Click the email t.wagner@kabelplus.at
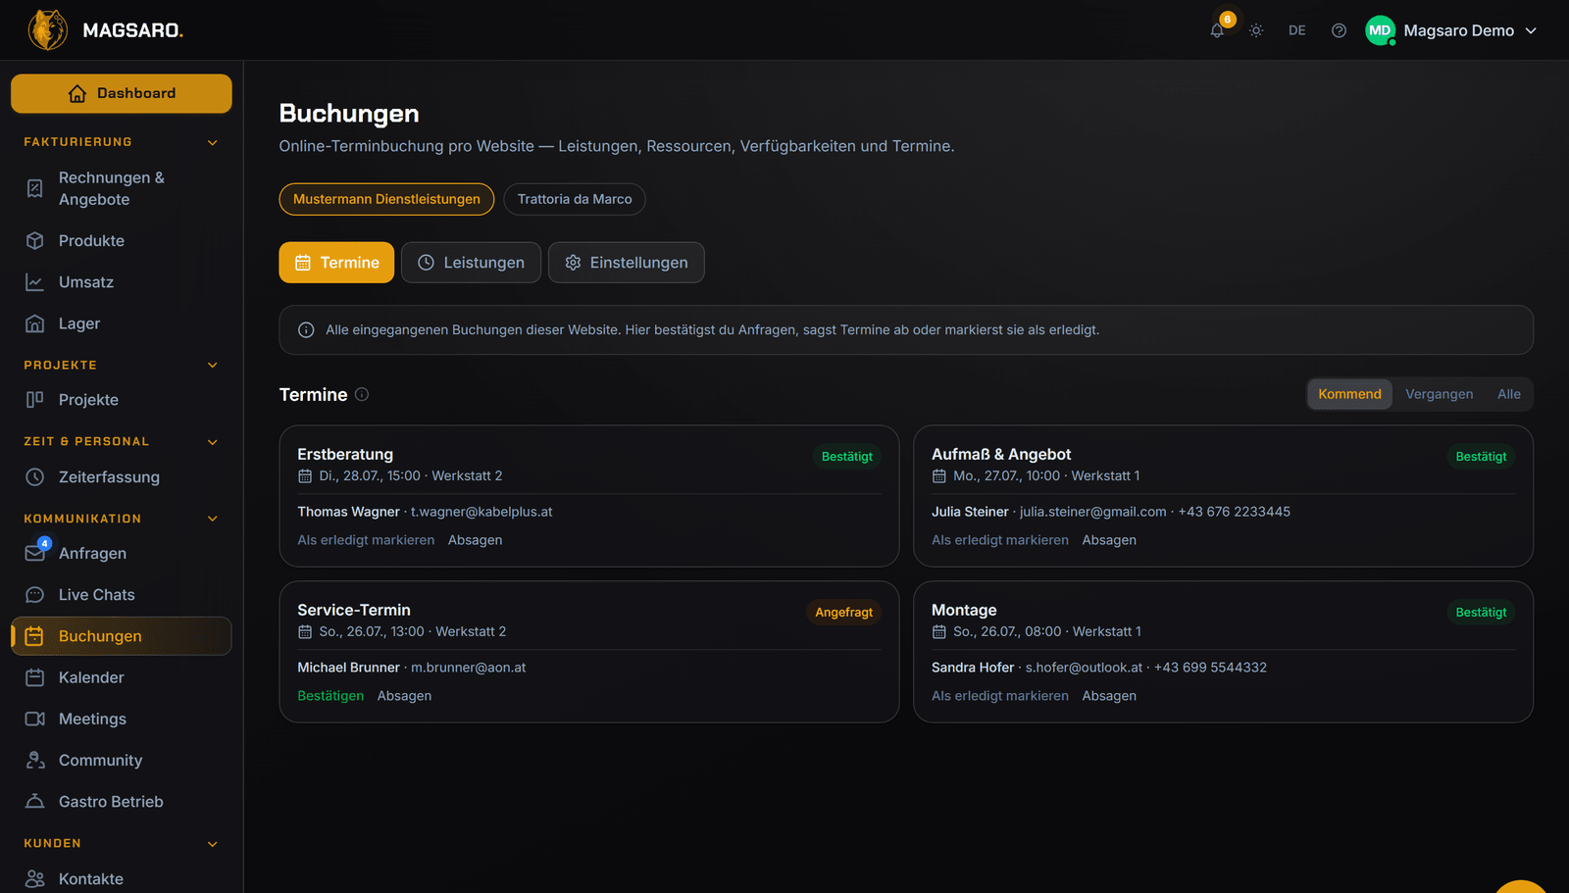1569x893 pixels. tap(481, 512)
